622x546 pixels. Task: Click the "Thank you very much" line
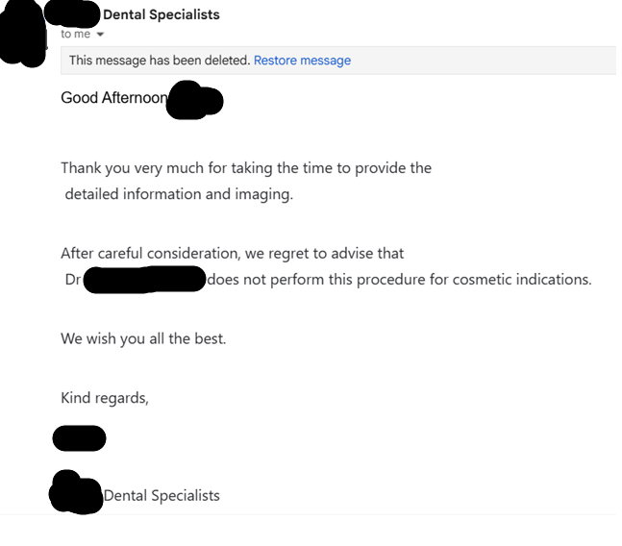coord(246,167)
